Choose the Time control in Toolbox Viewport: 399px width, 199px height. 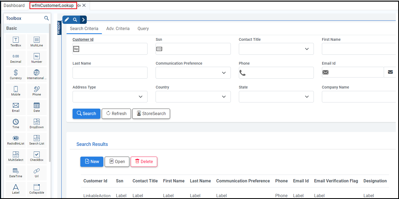tap(16, 124)
